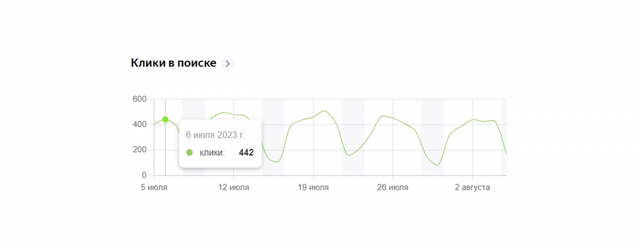The image size is (640, 248).
Task: Select the "12 июля" date label
Action: point(234,188)
